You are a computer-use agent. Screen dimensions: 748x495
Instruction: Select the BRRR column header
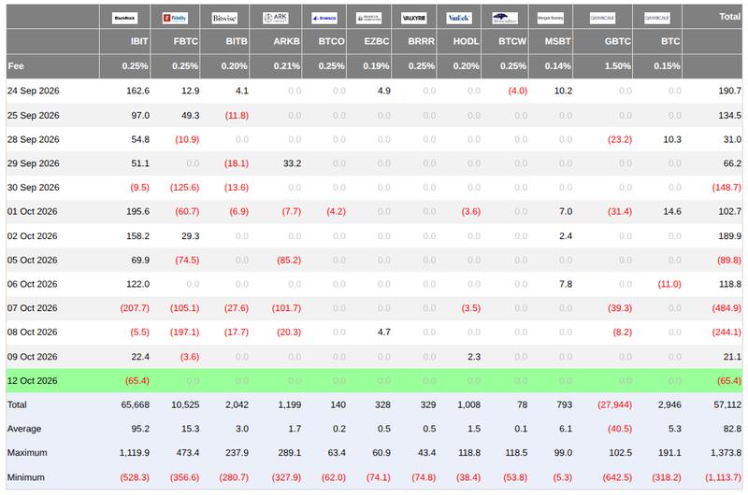point(422,41)
